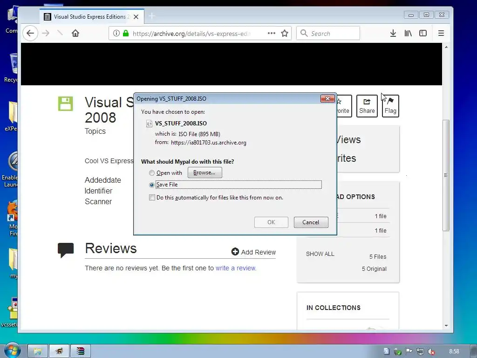Click the page scrollbar up arrow

(x=446, y=47)
